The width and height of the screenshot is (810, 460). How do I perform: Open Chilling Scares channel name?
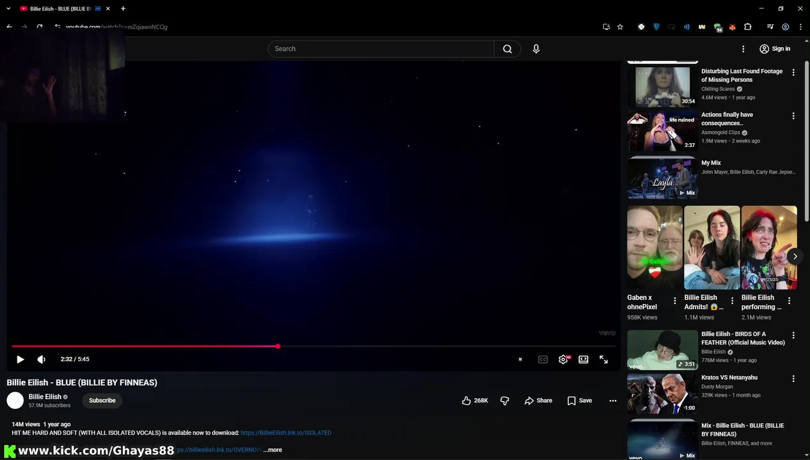pyautogui.click(x=718, y=89)
